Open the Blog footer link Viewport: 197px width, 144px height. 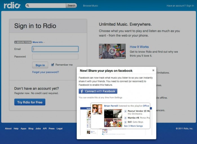click(x=31, y=129)
